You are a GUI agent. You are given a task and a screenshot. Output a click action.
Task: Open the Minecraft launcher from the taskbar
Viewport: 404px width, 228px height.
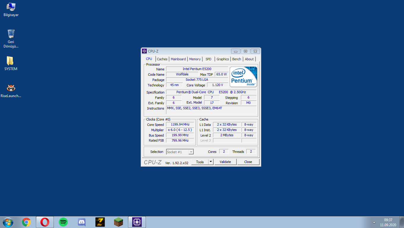point(119,222)
